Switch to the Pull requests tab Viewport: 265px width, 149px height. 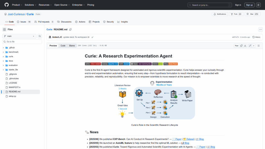point(44,22)
